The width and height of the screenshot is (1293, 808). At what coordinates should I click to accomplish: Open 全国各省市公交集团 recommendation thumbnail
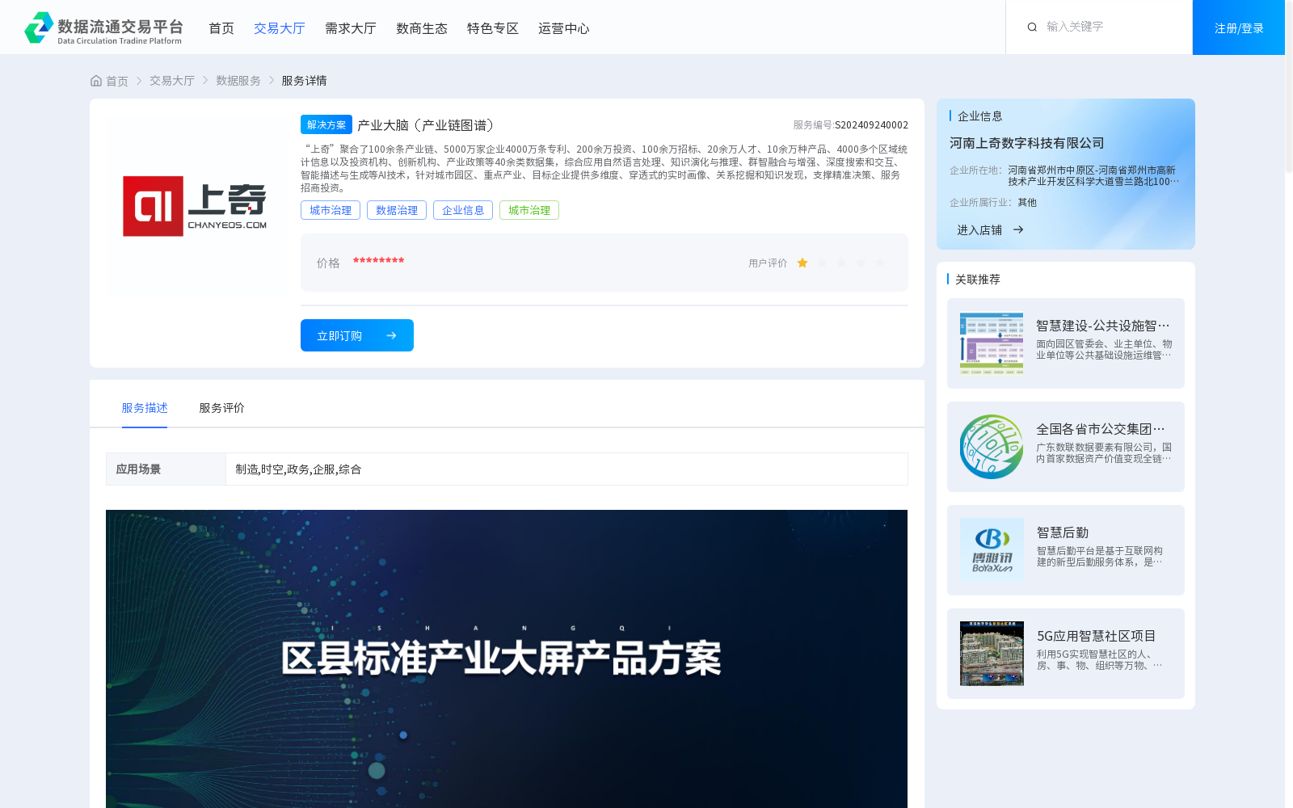(992, 447)
